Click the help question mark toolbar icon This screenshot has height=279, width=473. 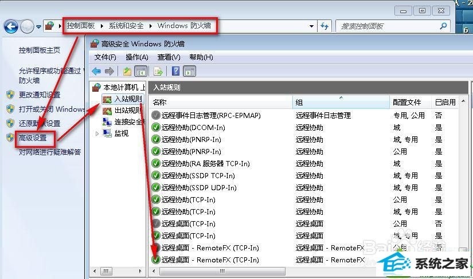pyautogui.click(x=175, y=71)
